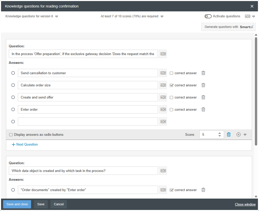
Task: Delete the 'Enter order' answer
Action: pyautogui.click(x=203, y=109)
